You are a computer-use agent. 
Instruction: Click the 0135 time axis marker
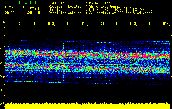click(x=84, y=24)
